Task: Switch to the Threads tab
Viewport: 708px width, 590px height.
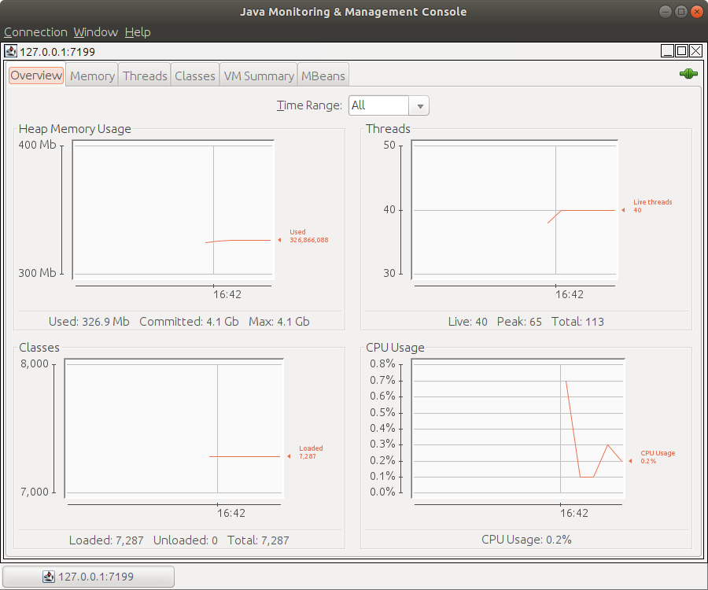Action: [x=145, y=76]
